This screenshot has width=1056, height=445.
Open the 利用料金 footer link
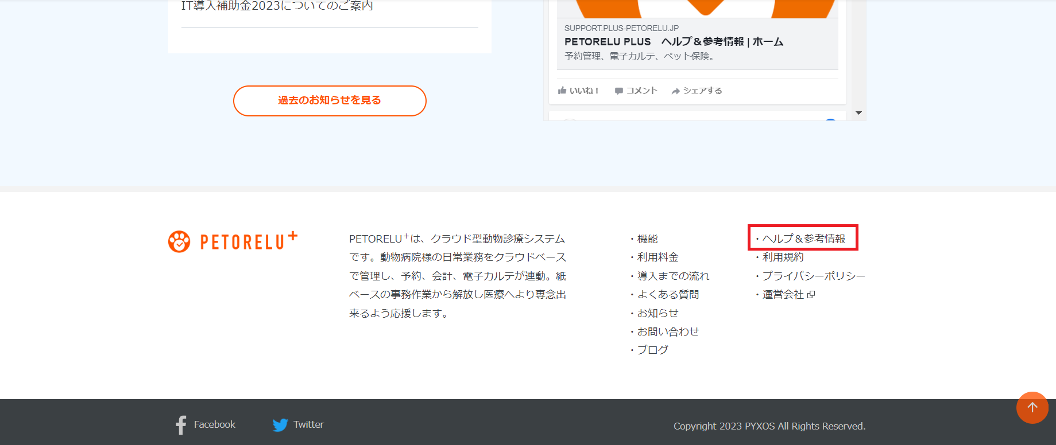(657, 257)
